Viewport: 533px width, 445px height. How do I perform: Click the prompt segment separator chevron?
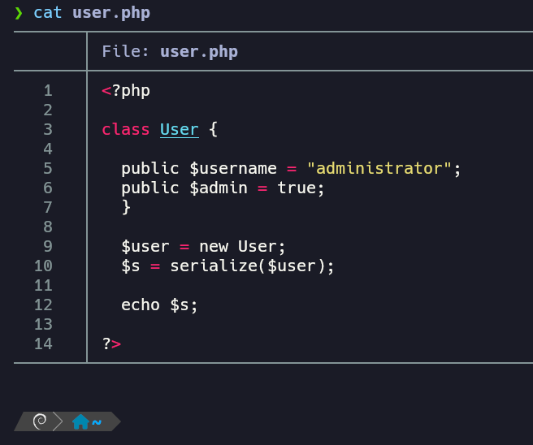click(x=58, y=421)
